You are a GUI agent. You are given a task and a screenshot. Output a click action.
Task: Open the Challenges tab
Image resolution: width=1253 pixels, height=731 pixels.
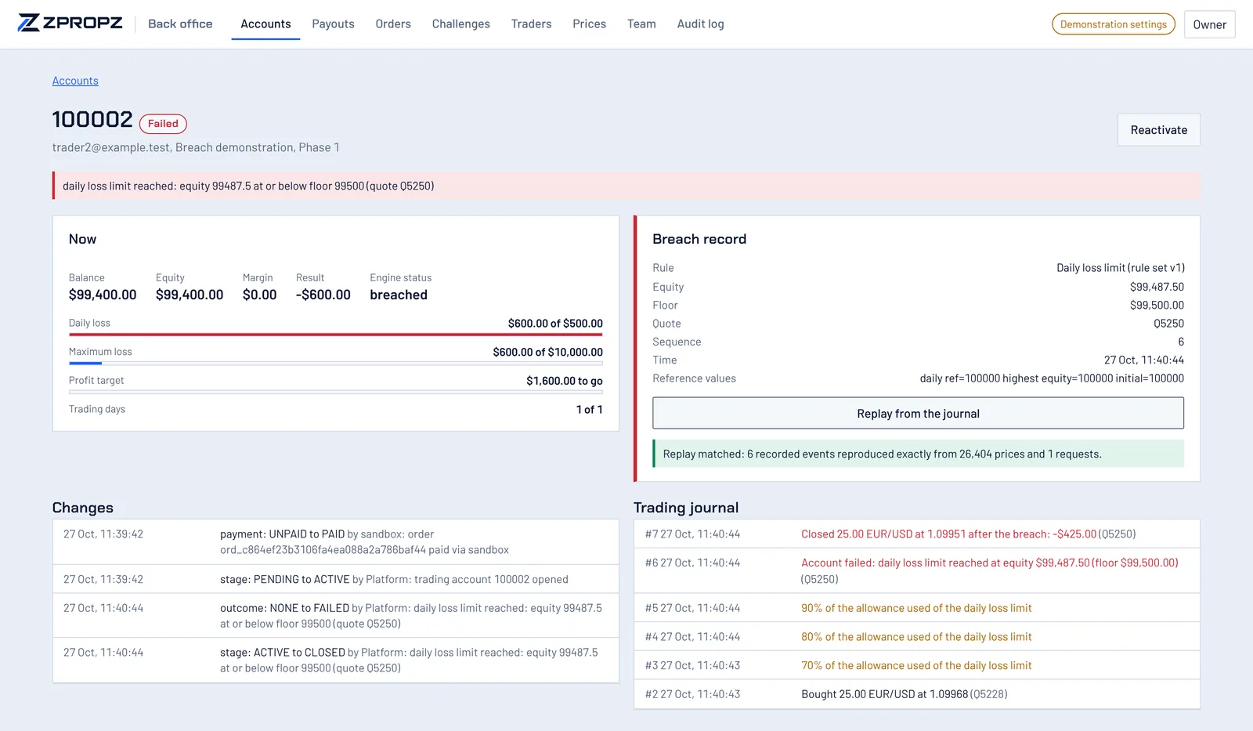[x=461, y=24]
